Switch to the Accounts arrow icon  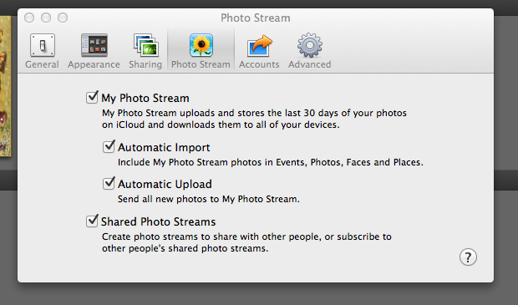click(x=259, y=46)
